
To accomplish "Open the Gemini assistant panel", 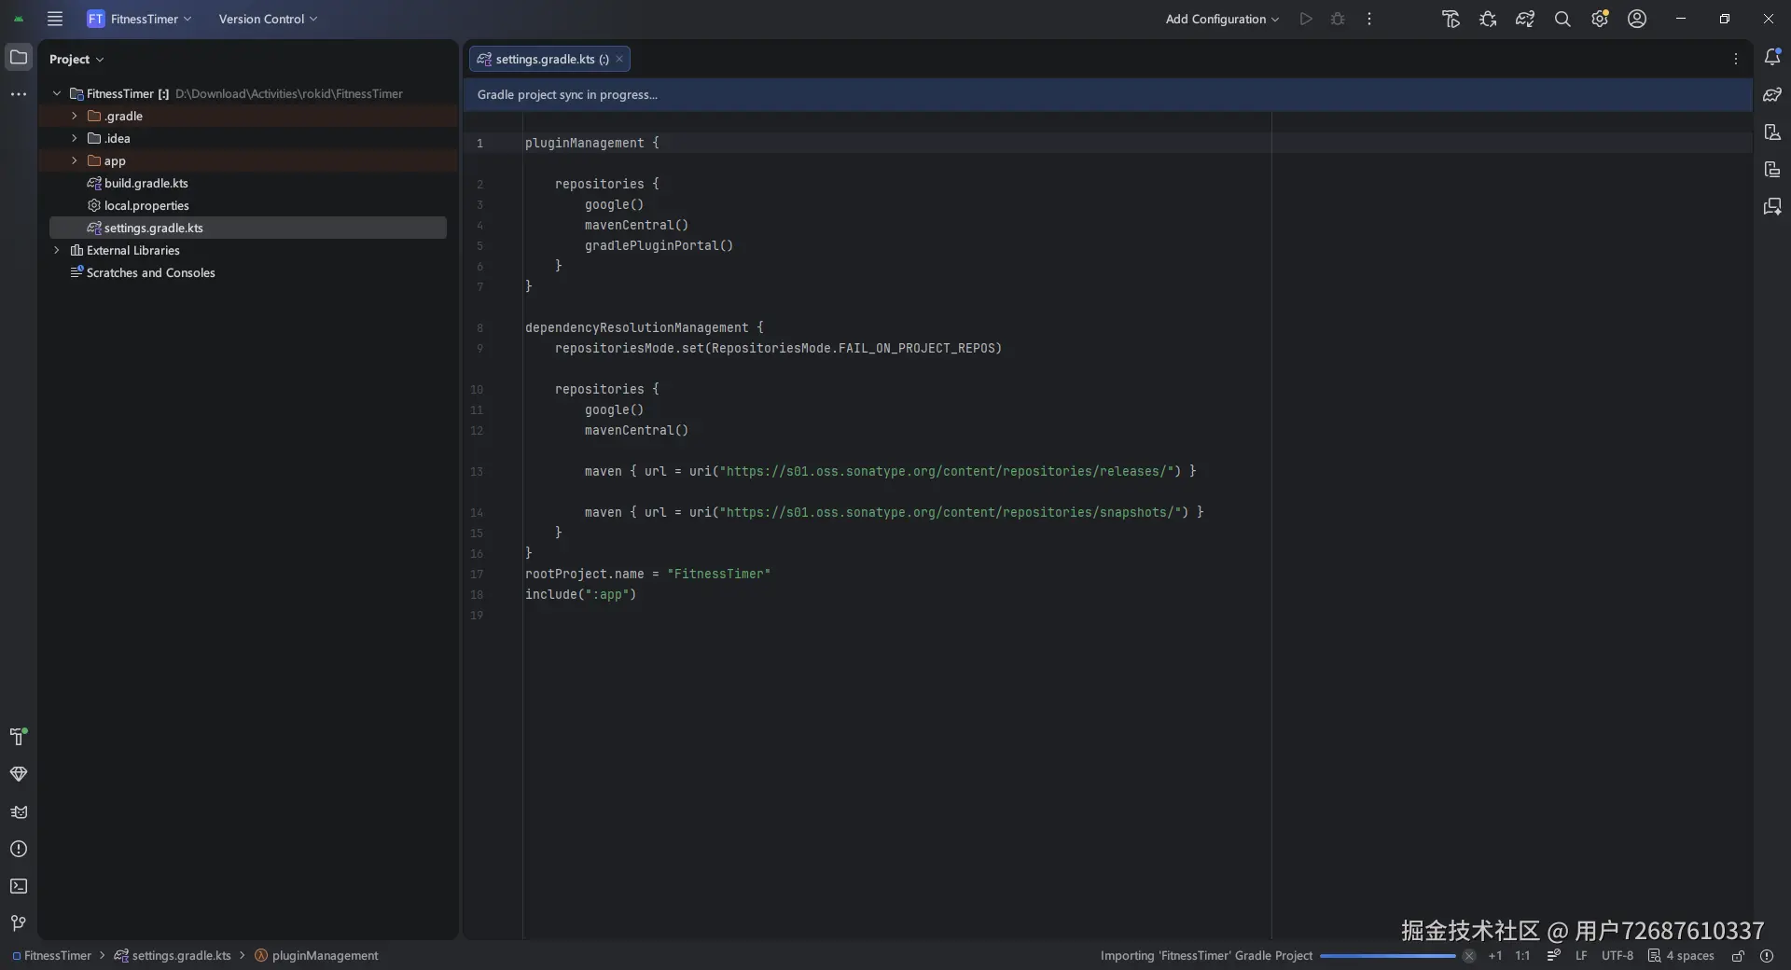I will tap(1771, 206).
